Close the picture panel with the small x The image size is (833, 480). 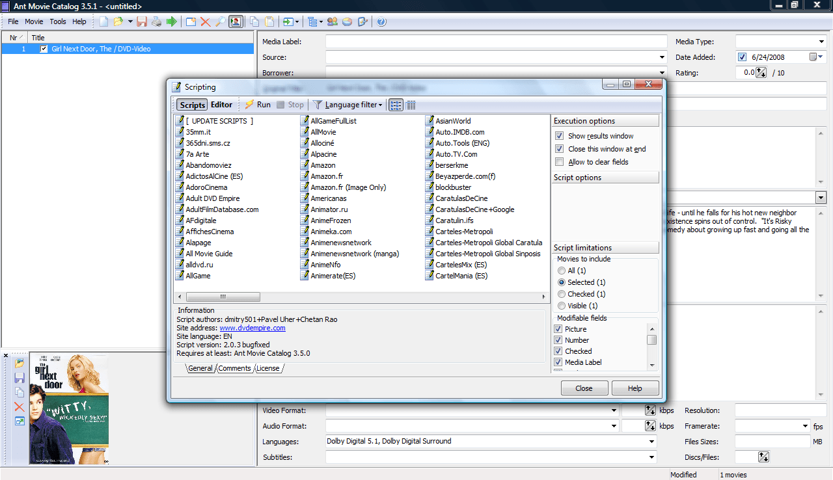tap(6, 356)
